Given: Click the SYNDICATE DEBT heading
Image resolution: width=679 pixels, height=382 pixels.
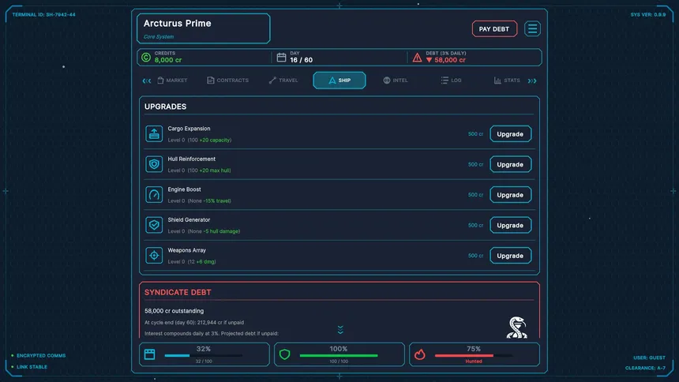Looking at the screenshot, I should tap(178, 292).
